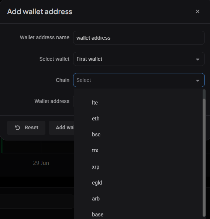Click the Reset button
This screenshot has height=219, width=210.
click(26, 127)
